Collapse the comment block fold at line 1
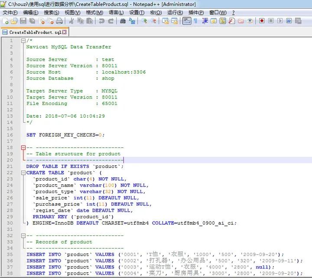This screenshot has width=312, height=278. tap(23, 41)
